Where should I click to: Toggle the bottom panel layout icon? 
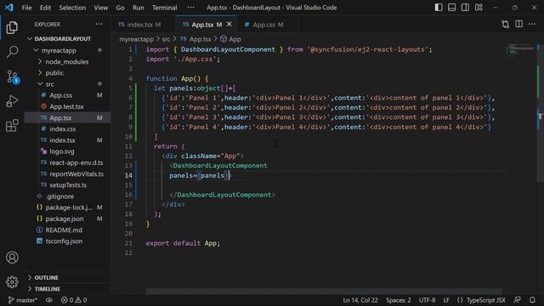[451, 8]
